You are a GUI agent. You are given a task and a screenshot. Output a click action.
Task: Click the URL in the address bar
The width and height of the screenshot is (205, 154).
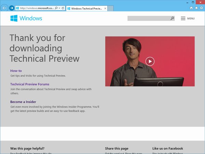point(37,8)
